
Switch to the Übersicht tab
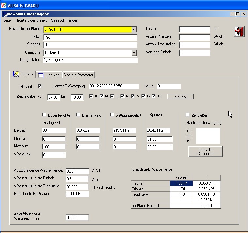click(x=49, y=75)
